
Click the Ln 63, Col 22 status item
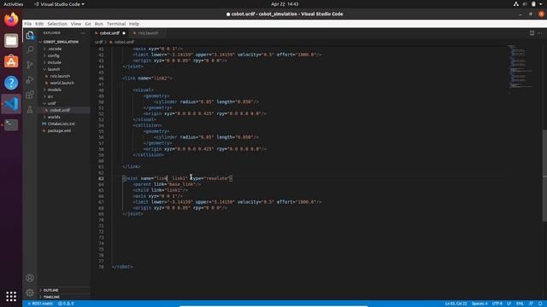pyautogui.click(x=456, y=304)
